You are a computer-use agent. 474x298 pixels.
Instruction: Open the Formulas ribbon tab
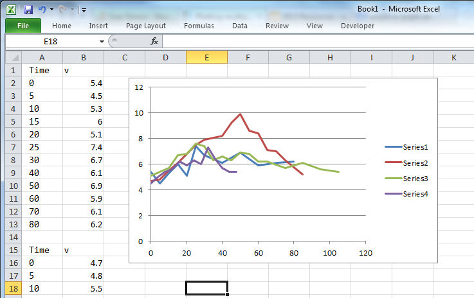coord(199,26)
